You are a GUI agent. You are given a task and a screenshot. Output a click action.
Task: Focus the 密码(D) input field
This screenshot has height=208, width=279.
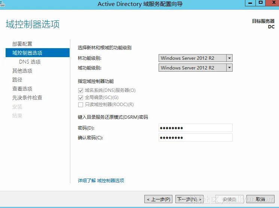(x=196, y=128)
